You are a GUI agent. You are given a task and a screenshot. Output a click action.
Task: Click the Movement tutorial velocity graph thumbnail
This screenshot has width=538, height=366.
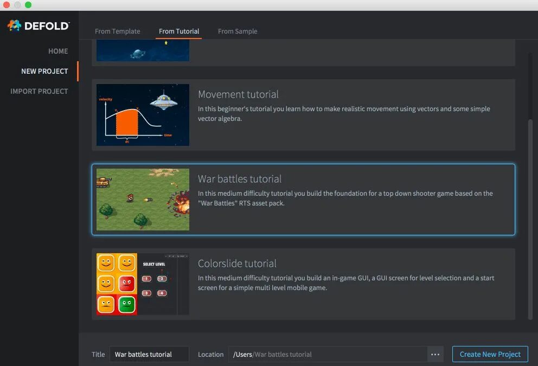(x=143, y=115)
